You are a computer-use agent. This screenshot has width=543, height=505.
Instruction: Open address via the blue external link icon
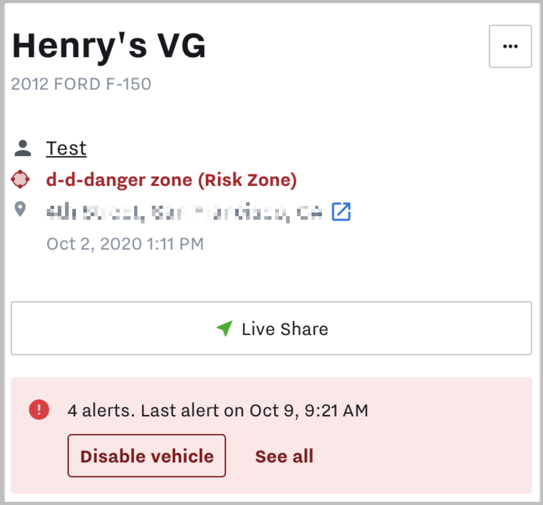(x=341, y=211)
